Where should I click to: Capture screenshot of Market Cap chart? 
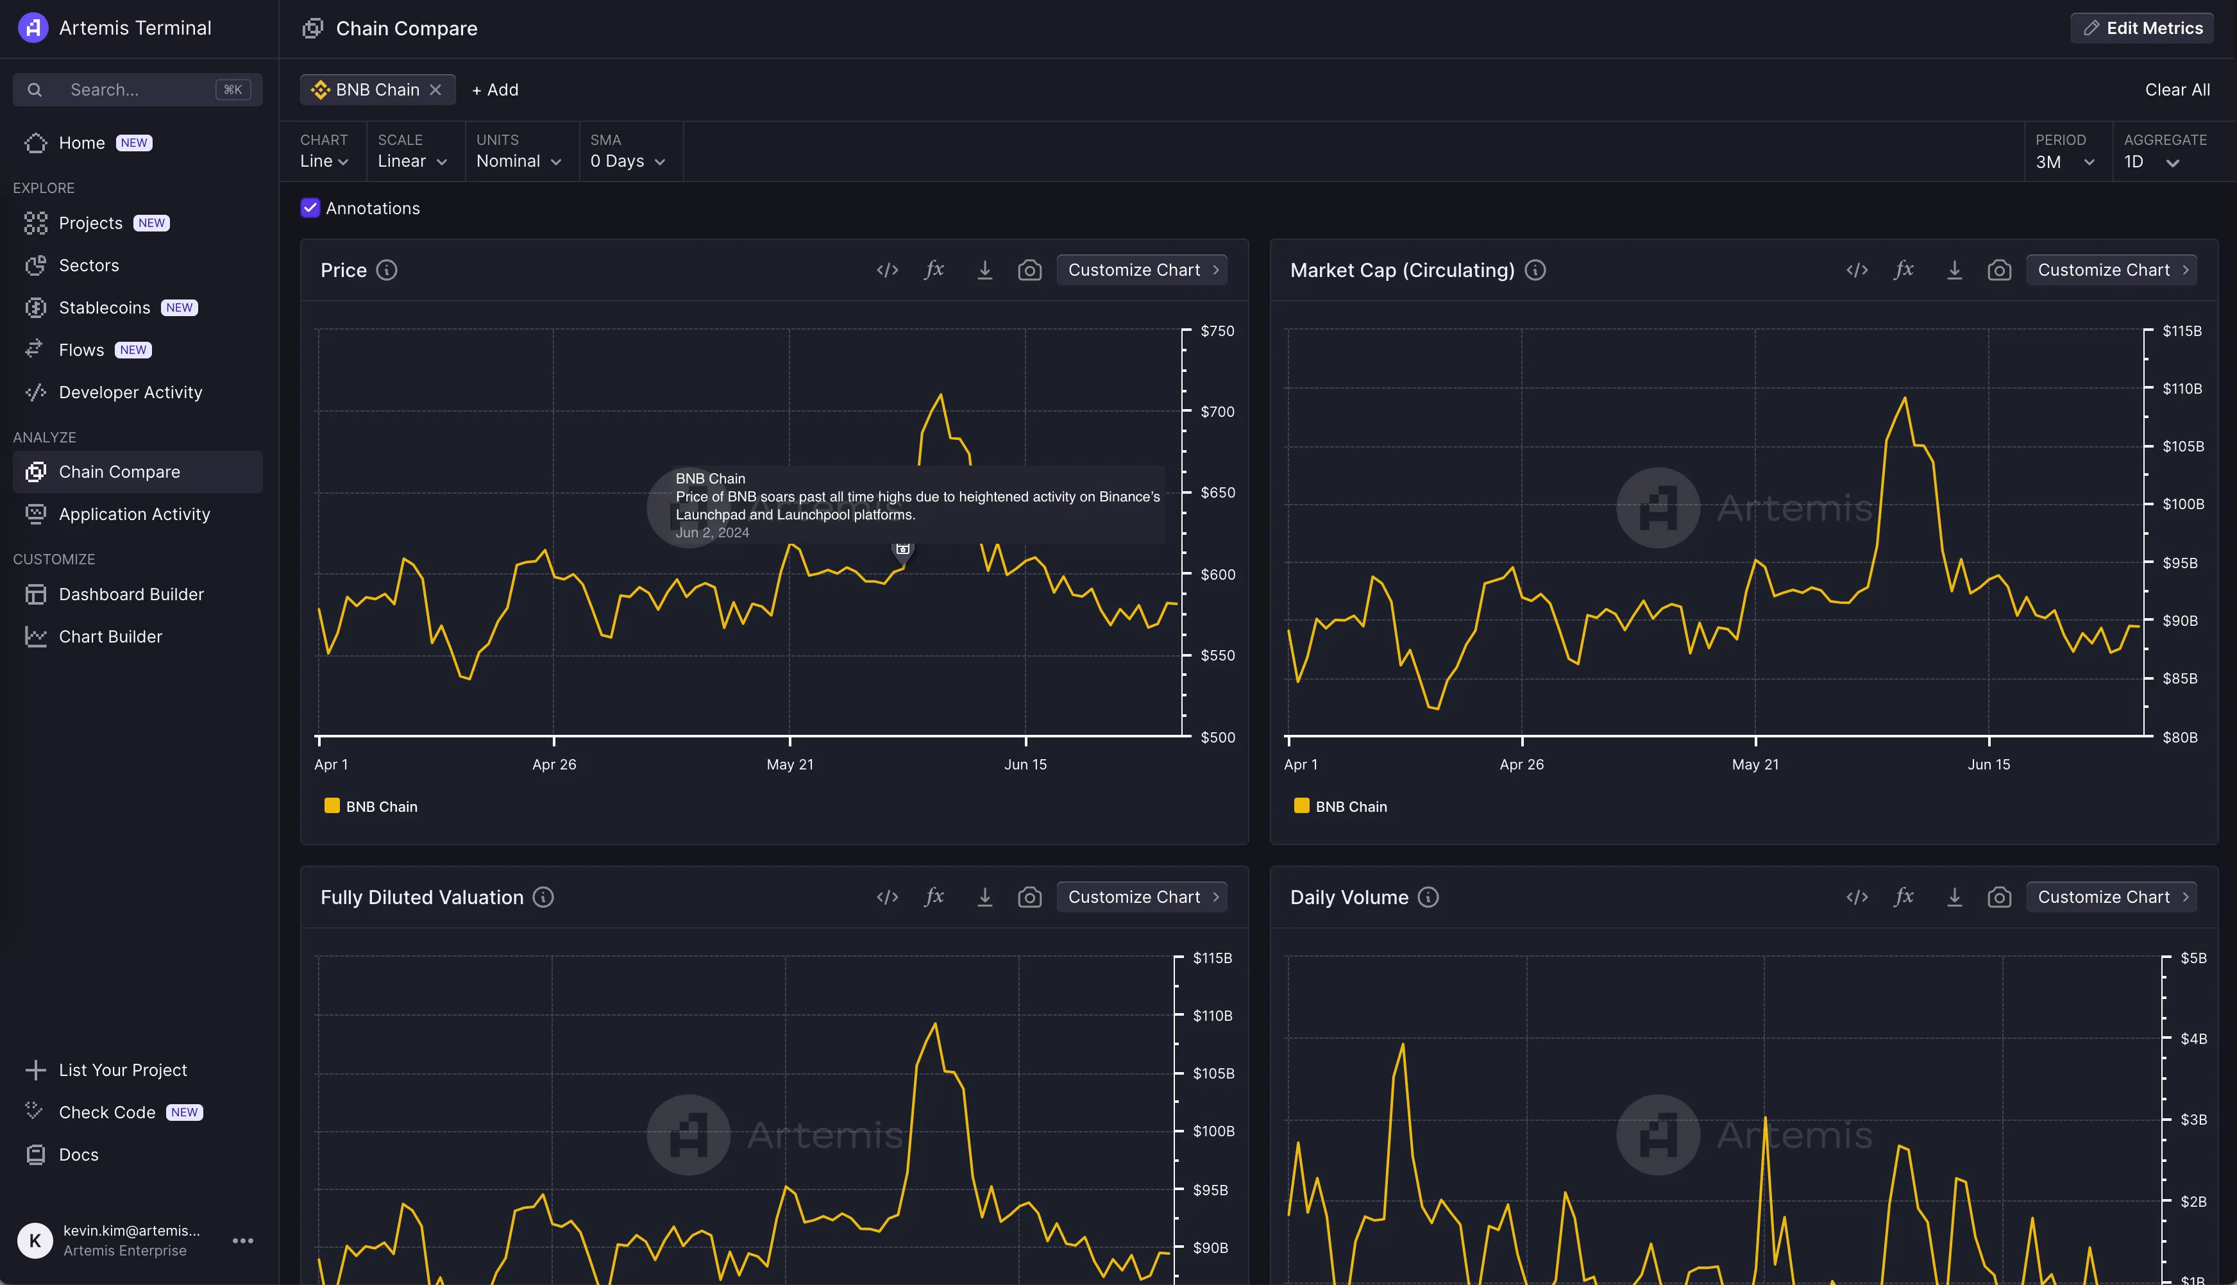[x=2000, y=270]
